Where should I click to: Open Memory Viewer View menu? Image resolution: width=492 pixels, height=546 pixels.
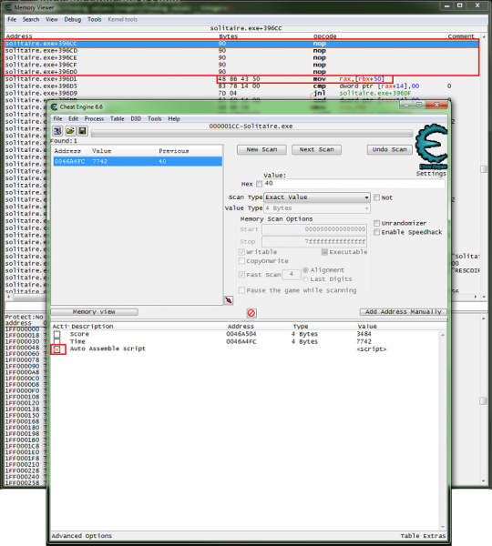[52, 19]
